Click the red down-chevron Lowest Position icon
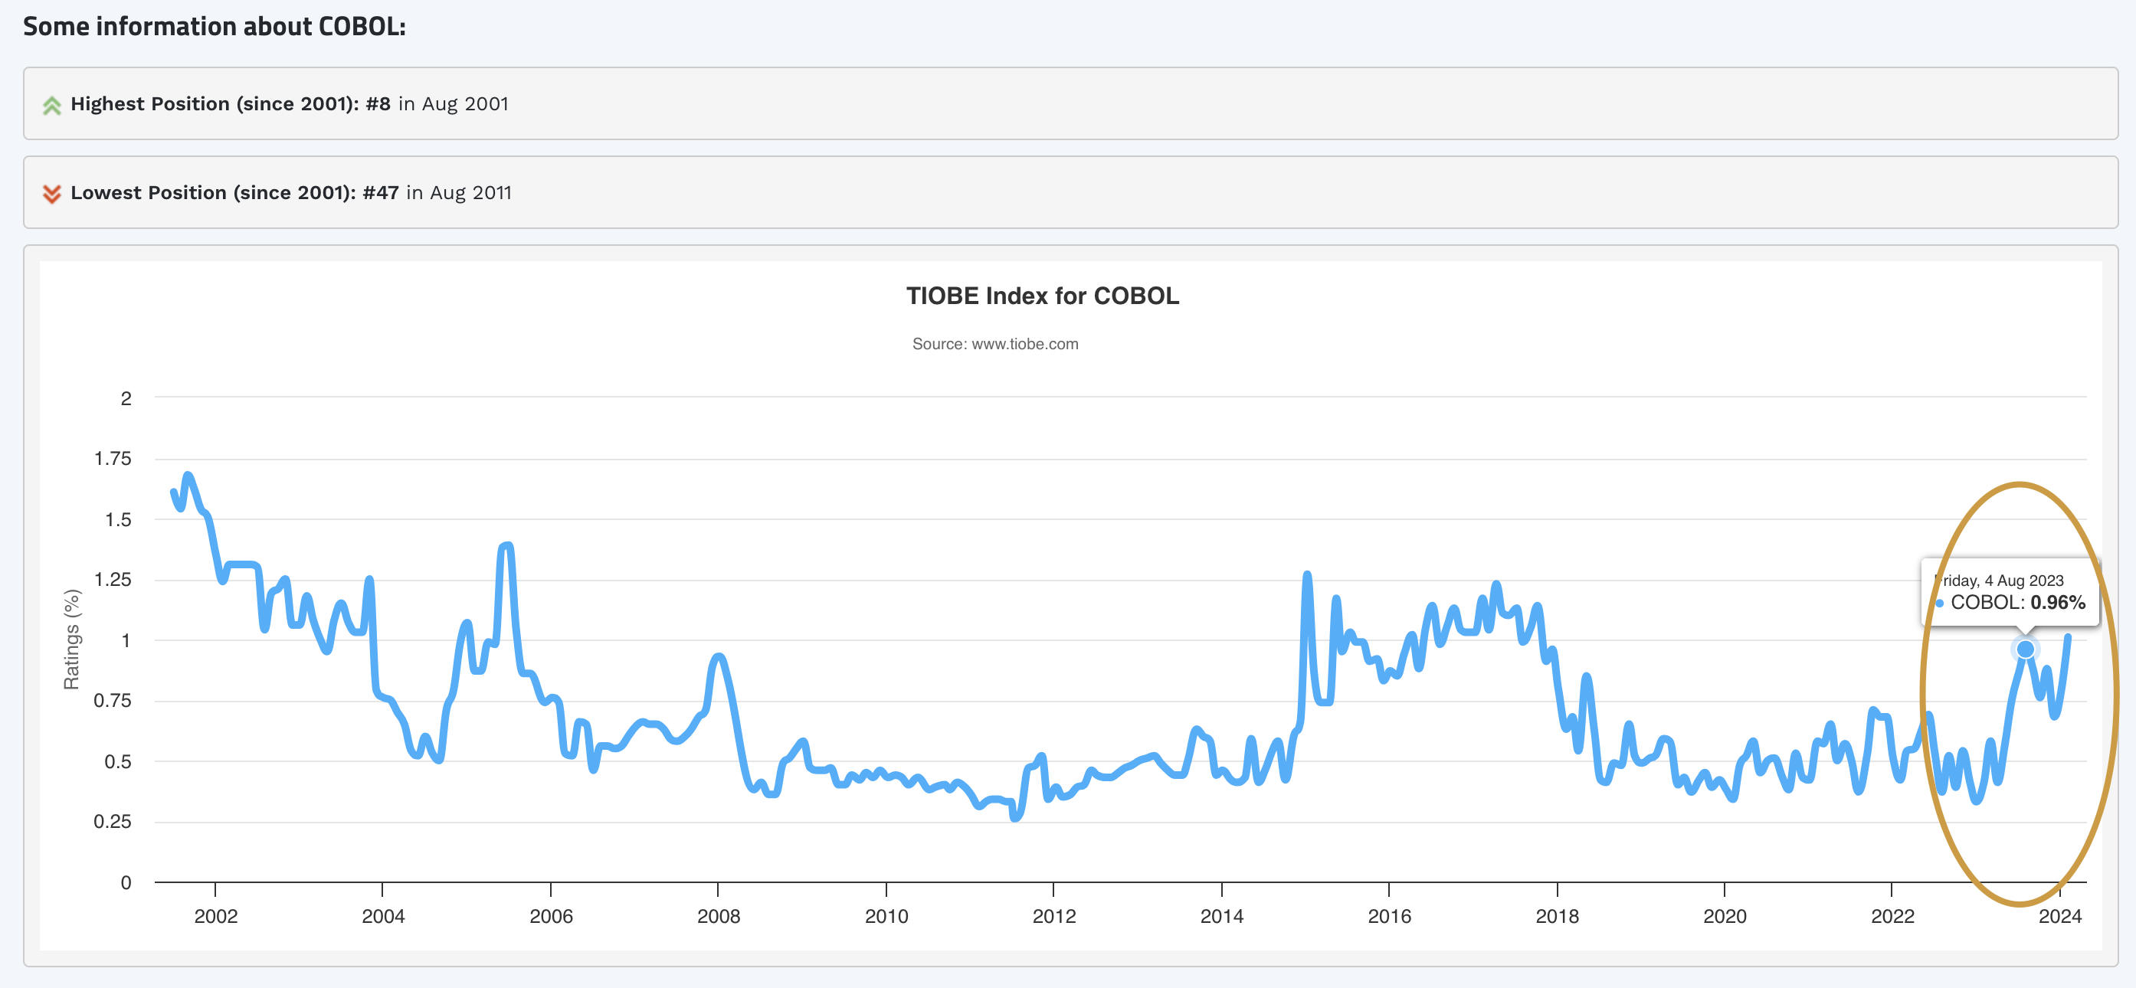 point(51,194)
